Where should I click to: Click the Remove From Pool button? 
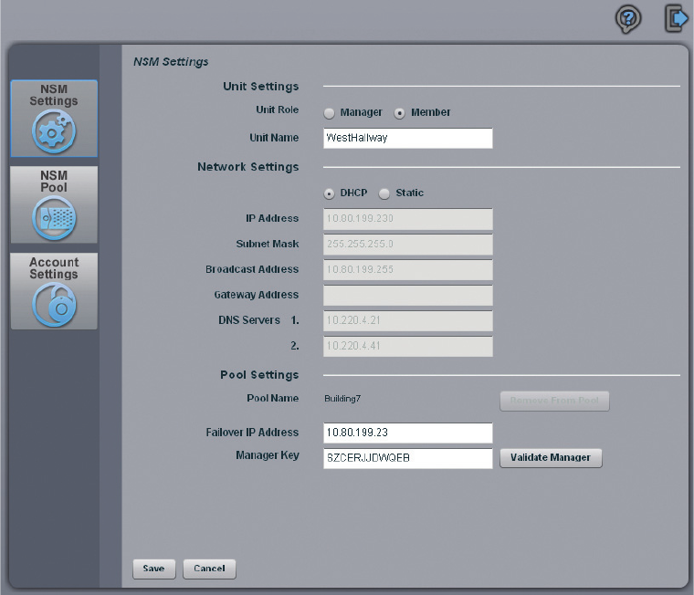(554, 401)
